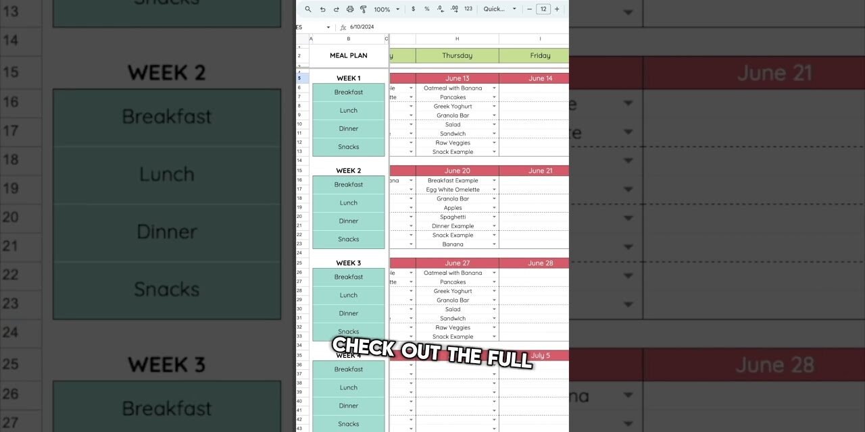Viewport: 865px width, 432px height.
Task: Apply percent format with the % icon
Action: (x=426, y=9)
